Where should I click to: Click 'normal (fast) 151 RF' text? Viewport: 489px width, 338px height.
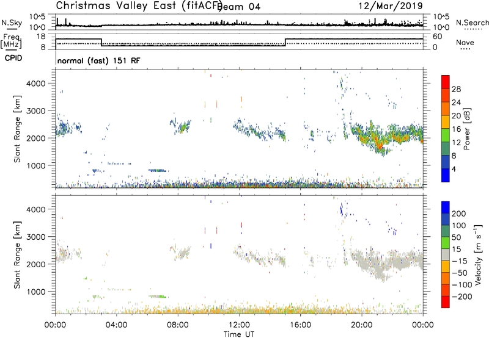click(98, 60)
